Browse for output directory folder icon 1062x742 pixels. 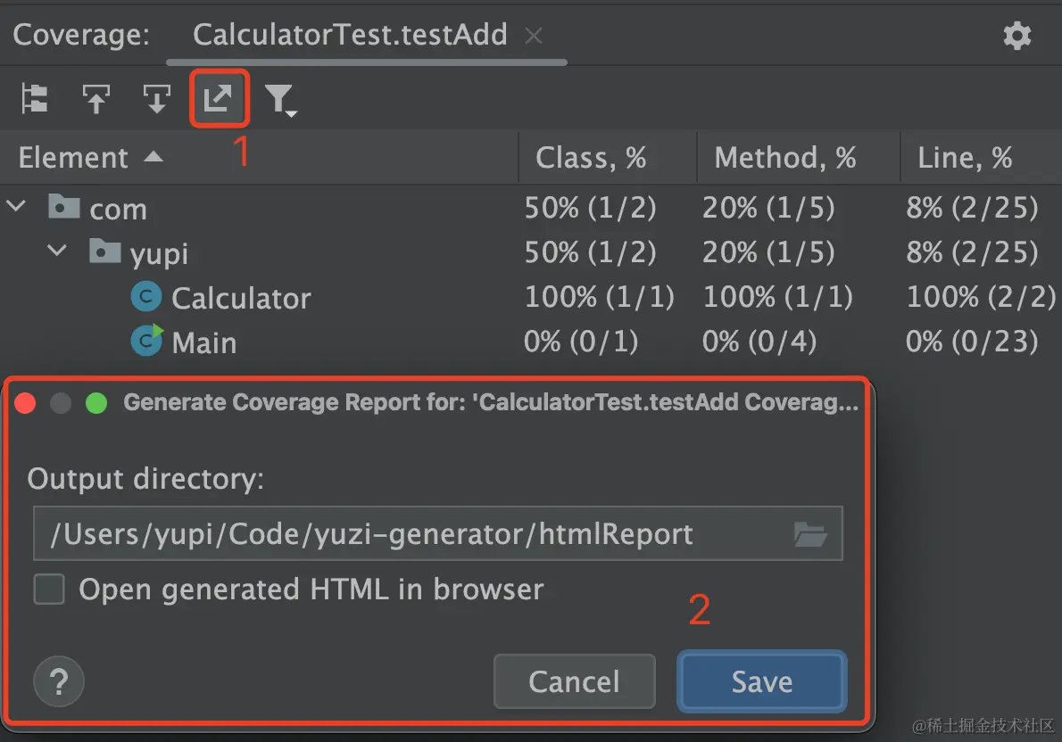(x=810, y=534)
